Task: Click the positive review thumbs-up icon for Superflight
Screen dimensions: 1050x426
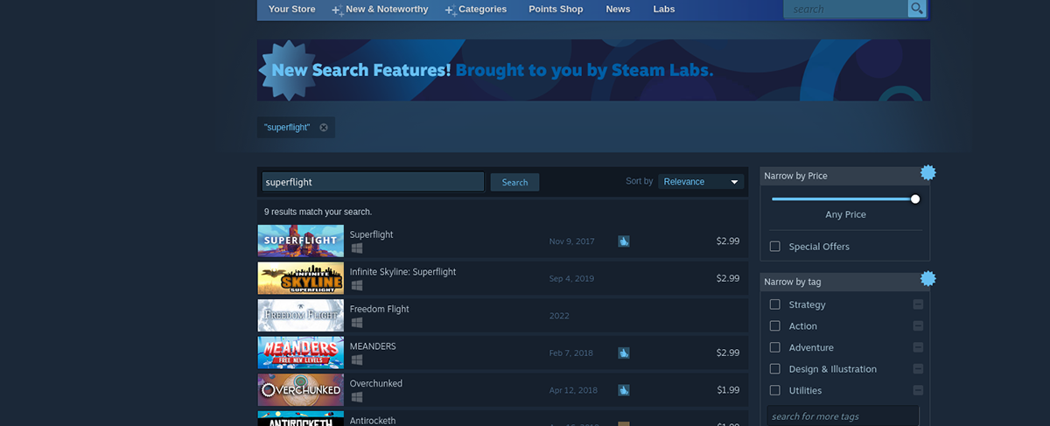Action: click(x=624, y=241)
